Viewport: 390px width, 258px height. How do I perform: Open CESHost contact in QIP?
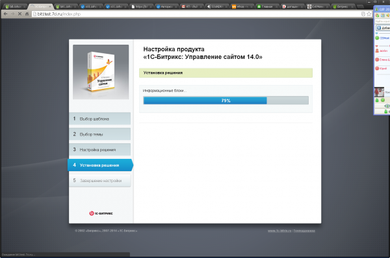click(382, 38)
